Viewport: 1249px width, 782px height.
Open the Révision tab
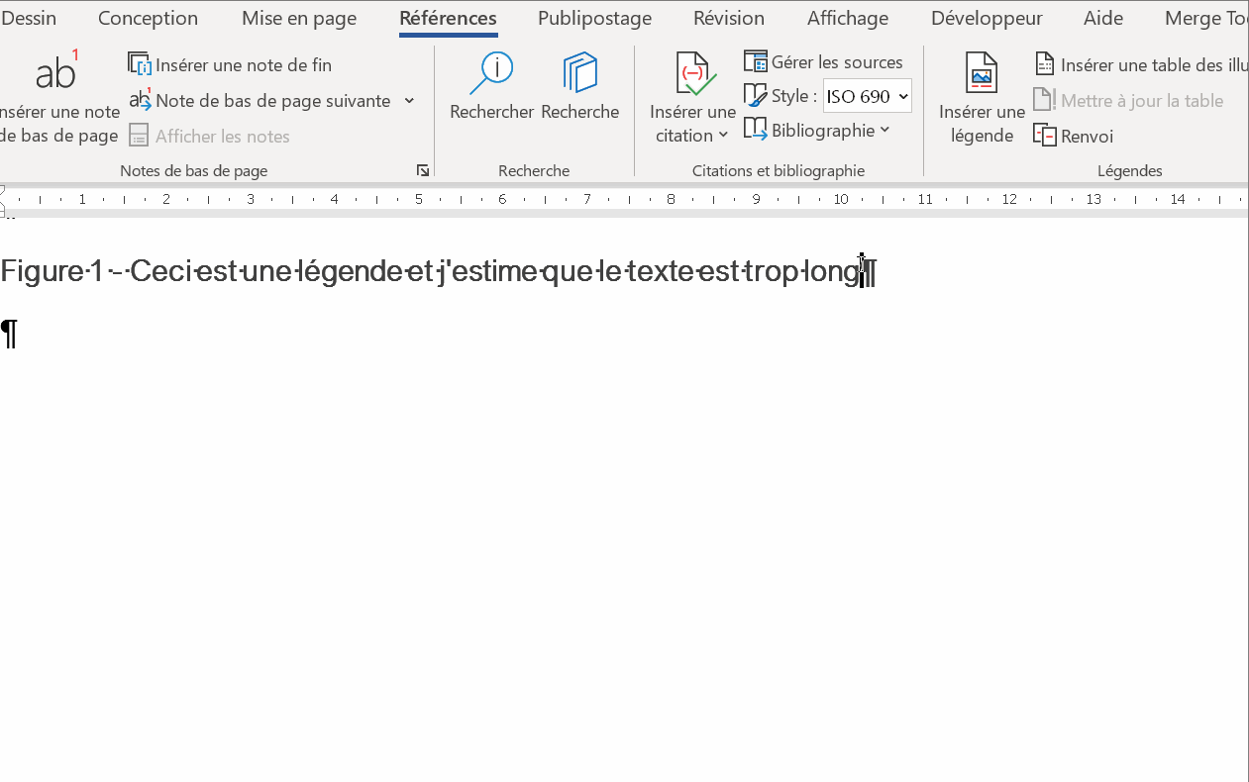(728, 18)
